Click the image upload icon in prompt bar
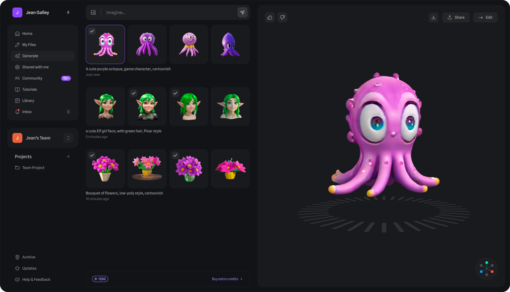Viewport: 510px width, 292px height. [x=93, y=12]
